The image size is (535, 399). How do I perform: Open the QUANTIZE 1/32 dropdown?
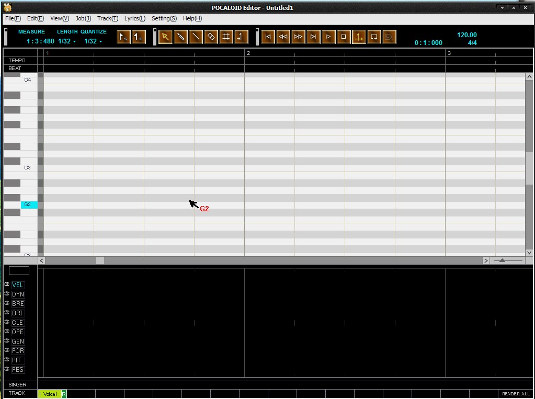click(93, 41)
